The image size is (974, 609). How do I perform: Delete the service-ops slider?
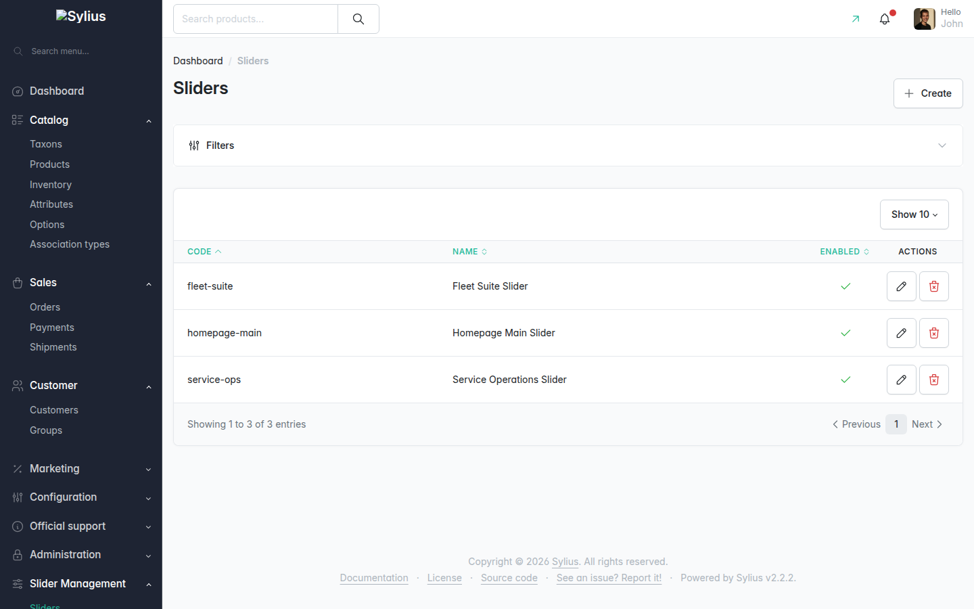(934, 380)
